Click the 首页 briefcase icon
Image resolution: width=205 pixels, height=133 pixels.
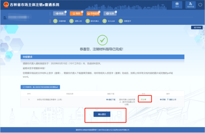point(177,5)
